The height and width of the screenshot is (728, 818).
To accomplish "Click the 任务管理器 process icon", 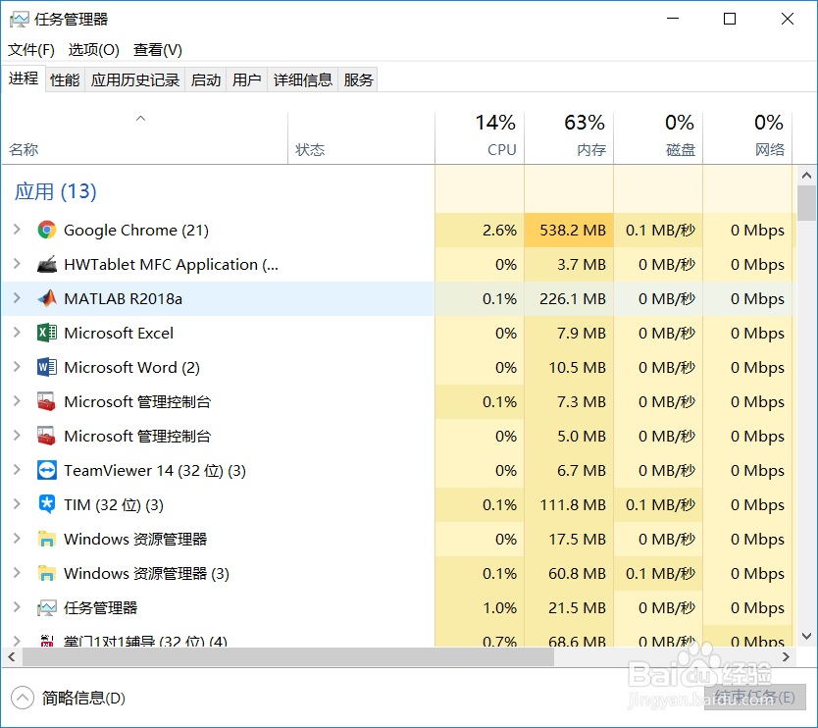I will click(46, 608).
